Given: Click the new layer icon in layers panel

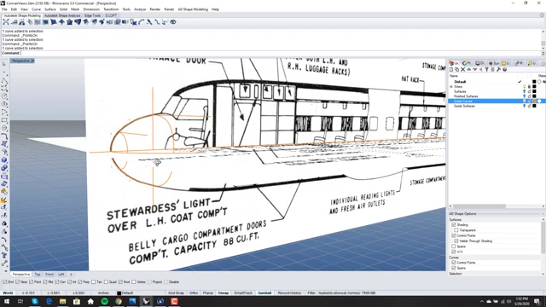Looking at the screenshot, I should coord(451,70).
